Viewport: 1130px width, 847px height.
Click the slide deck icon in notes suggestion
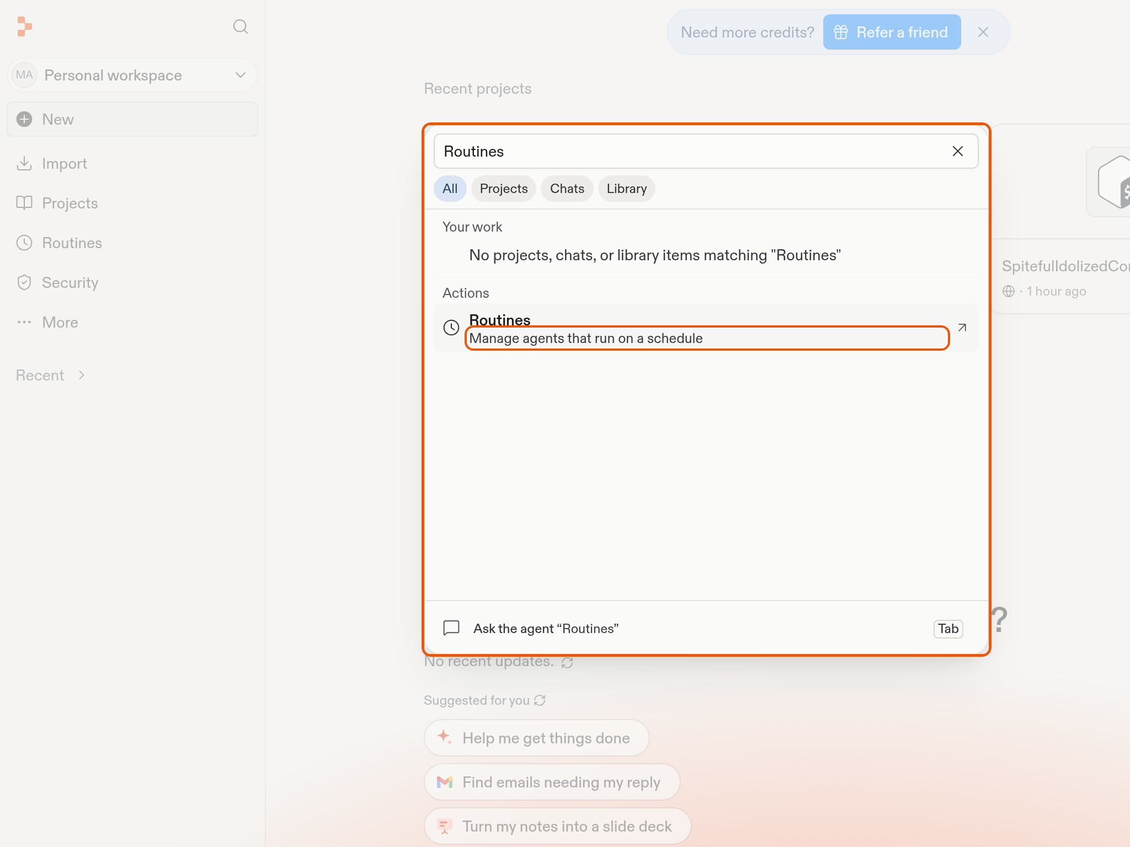tap(444, 826)
